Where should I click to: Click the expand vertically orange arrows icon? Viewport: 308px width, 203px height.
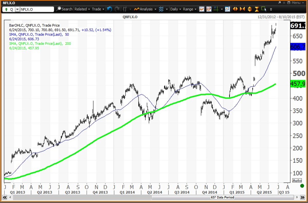(x=249, y=9)
